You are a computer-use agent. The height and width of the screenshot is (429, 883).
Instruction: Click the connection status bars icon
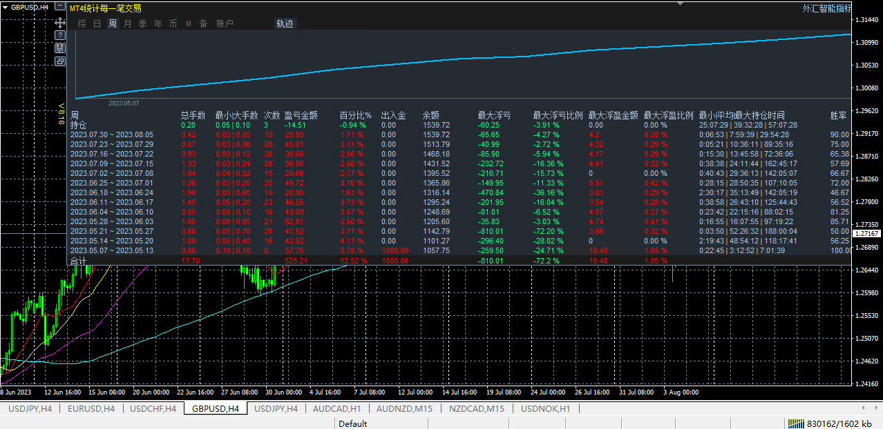(x=797, y=423)
